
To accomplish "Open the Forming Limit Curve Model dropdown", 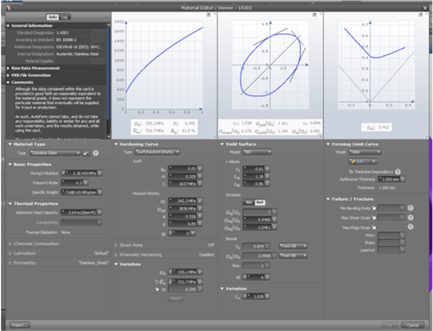I will [365, 152].
